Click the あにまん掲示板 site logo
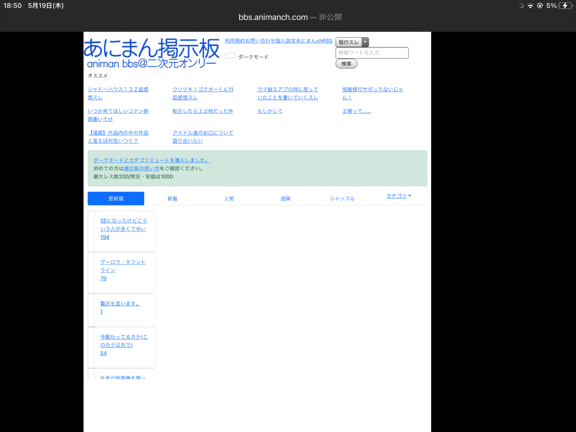 click(151, 53)
